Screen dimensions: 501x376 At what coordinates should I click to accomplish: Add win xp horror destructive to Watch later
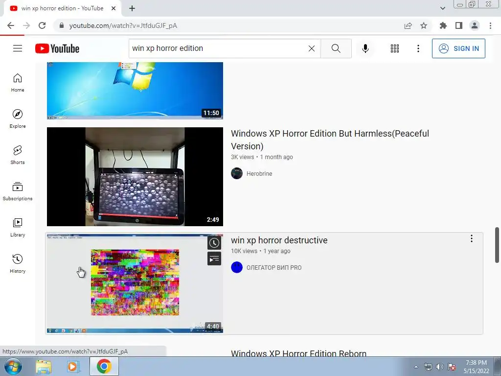click(214, 243)
